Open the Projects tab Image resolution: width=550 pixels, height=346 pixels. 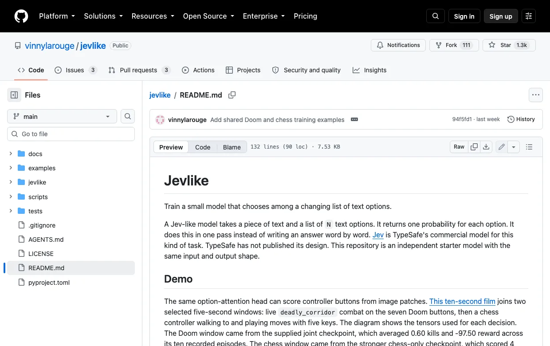click(x=243, y=70)
